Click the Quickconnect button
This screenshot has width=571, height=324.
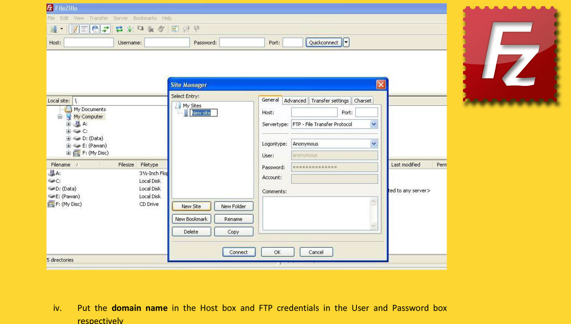[x=324, y=43]
